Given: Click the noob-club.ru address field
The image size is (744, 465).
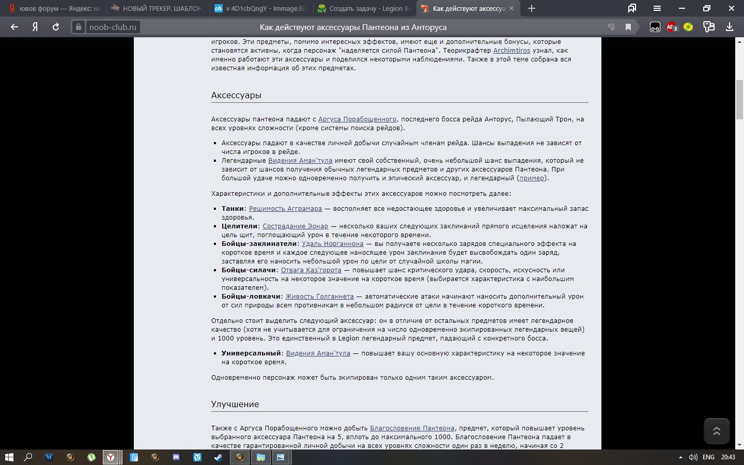Looking at the screenshot, I should point(113,27).
